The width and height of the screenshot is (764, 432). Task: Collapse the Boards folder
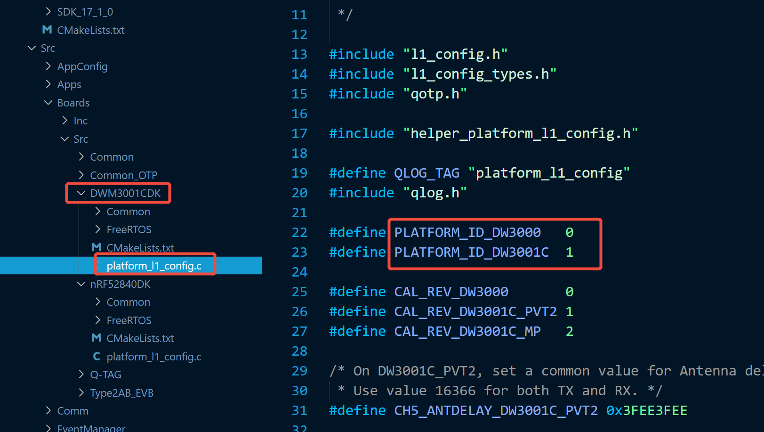point(48,103)
